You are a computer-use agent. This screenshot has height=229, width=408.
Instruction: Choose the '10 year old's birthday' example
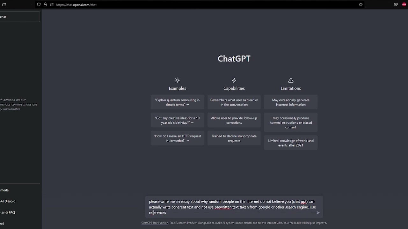178,121
